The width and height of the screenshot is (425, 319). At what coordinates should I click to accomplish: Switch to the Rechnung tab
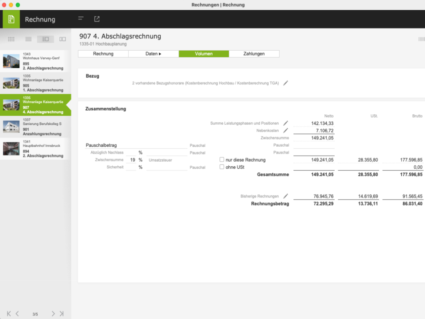click(x=103, y=54)
